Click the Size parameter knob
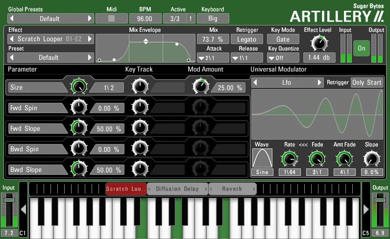Viewport: 390px width, 239px height. point(78,87)
